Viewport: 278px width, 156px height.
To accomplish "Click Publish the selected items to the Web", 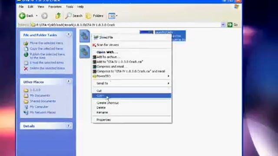I will [x=47, y=56].
